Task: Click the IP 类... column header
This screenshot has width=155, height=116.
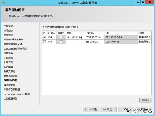Action: coord(51,33)
